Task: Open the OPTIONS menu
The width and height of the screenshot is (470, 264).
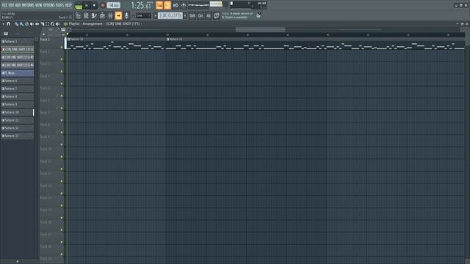Action: [49, 5]
